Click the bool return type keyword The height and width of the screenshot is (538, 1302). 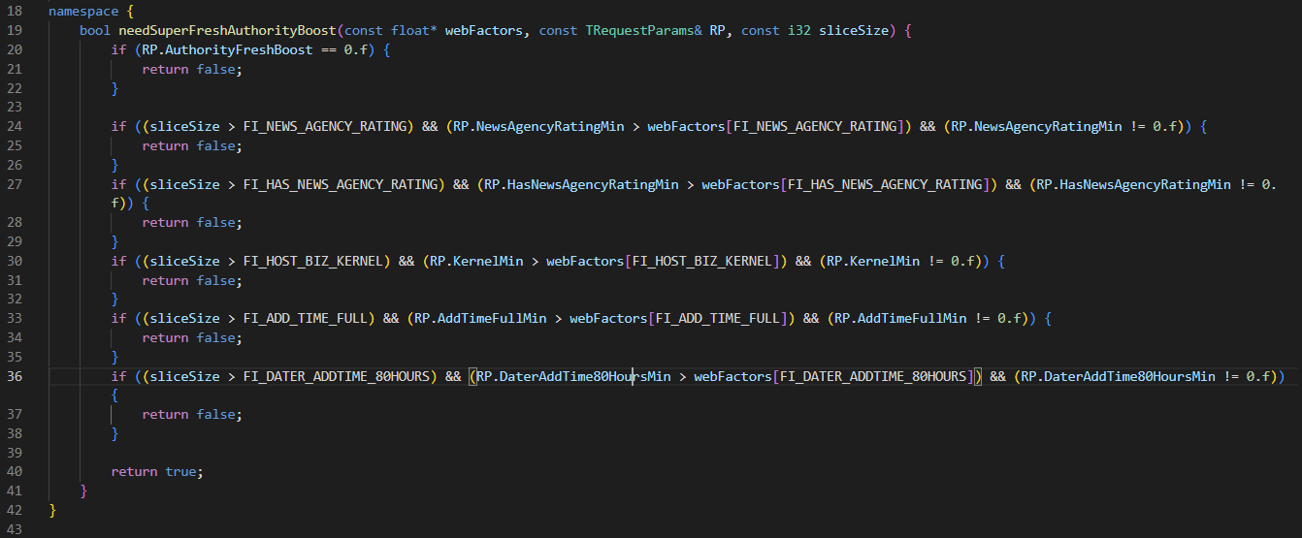(x=95, y=31)
